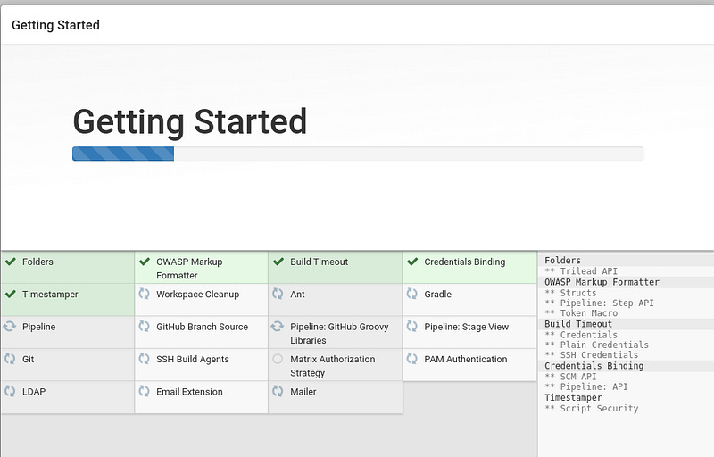The height and width of the screenshot is (457, 714).
Task: Click the installing sync icon next to Pipeline
Action: (10, 327)
